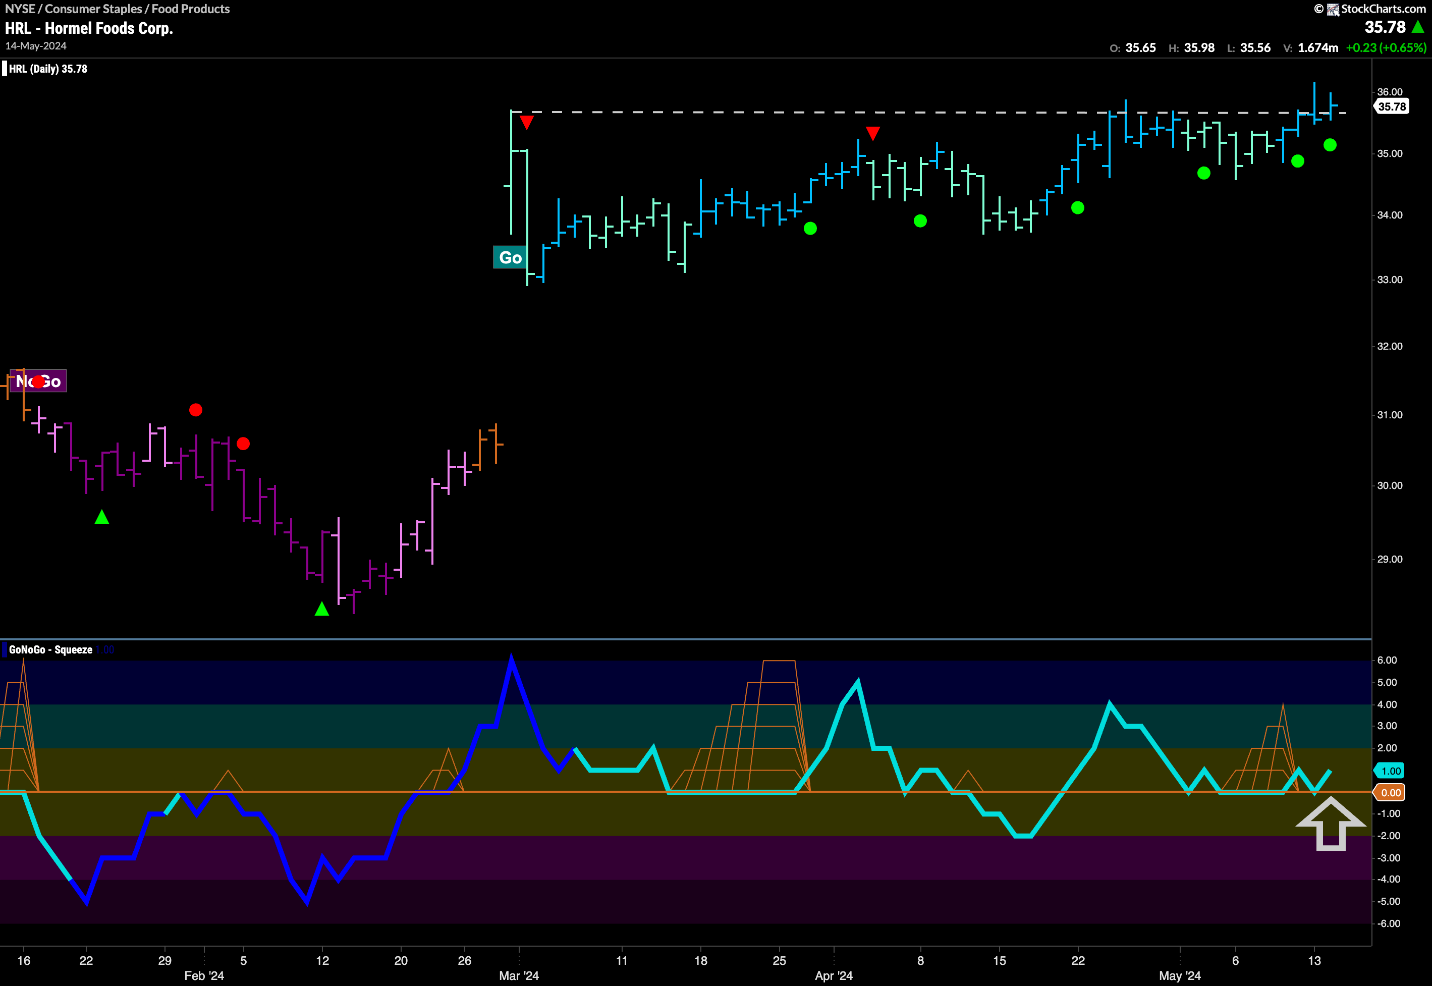The width and height of the screenshot is (1432, 986).
Task: Click the May '24 axis label
Action: pos(1180,975)
